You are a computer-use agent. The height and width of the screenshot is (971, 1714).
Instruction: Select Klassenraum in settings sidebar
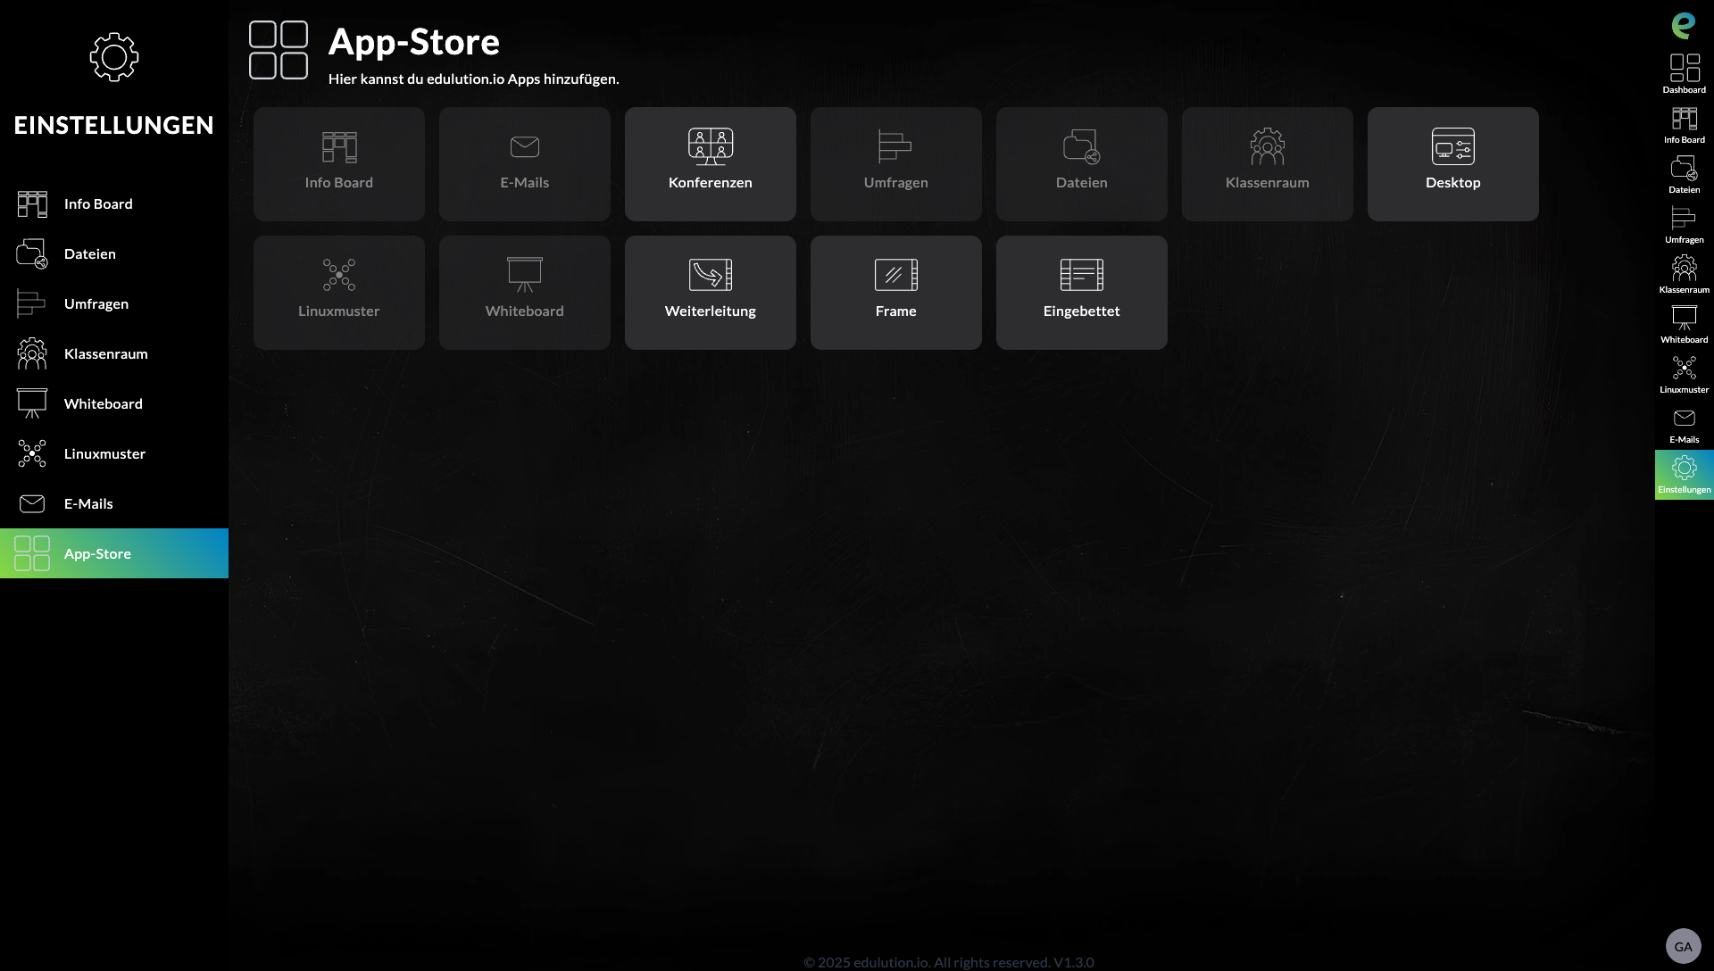(114, 353)
